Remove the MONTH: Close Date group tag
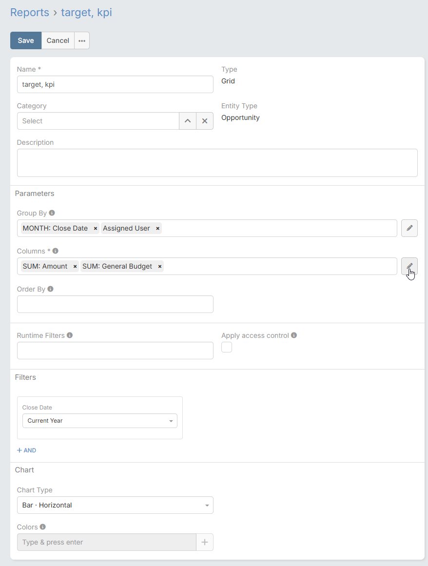 (x=96, y=228)
